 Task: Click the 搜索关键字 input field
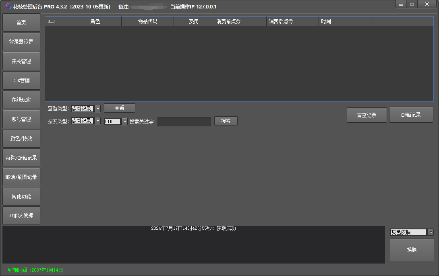pos(184,122)
